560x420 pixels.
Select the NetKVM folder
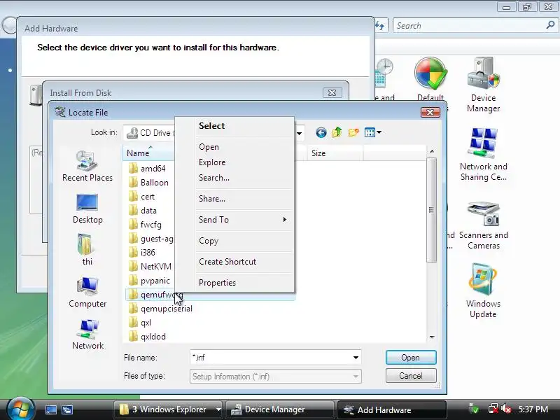pyautogui.click(x=150, y=267)
